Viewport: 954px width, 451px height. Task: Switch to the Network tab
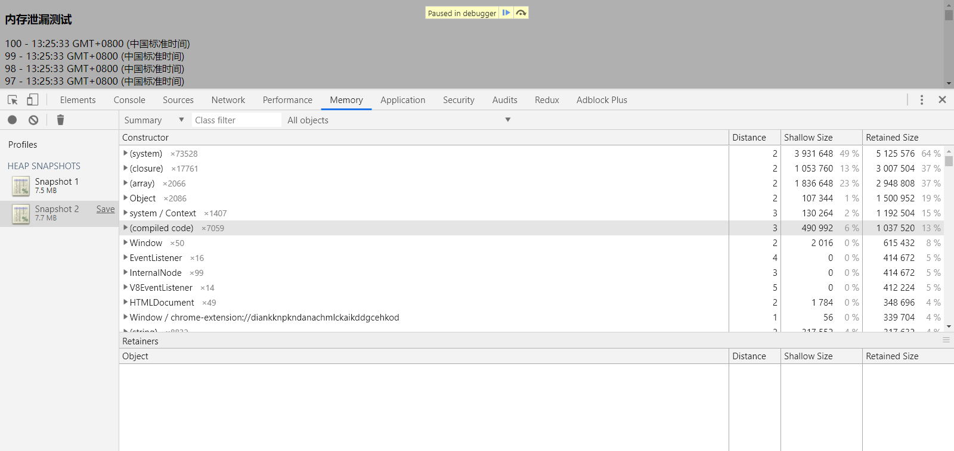(228, 100)
